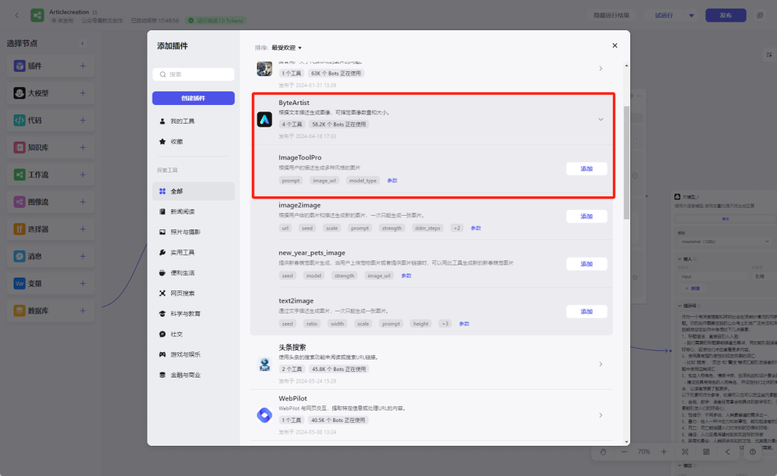The image size is (777, 476).
Task: Expand the 头条搜索 plugin row chevron
Action: tap(601, 364)
